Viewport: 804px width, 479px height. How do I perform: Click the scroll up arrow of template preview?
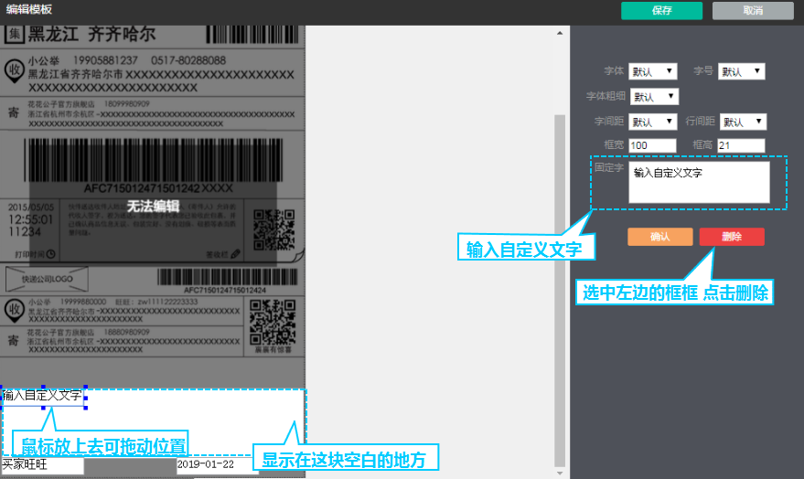pyautogui.click(x=560, y=33)
